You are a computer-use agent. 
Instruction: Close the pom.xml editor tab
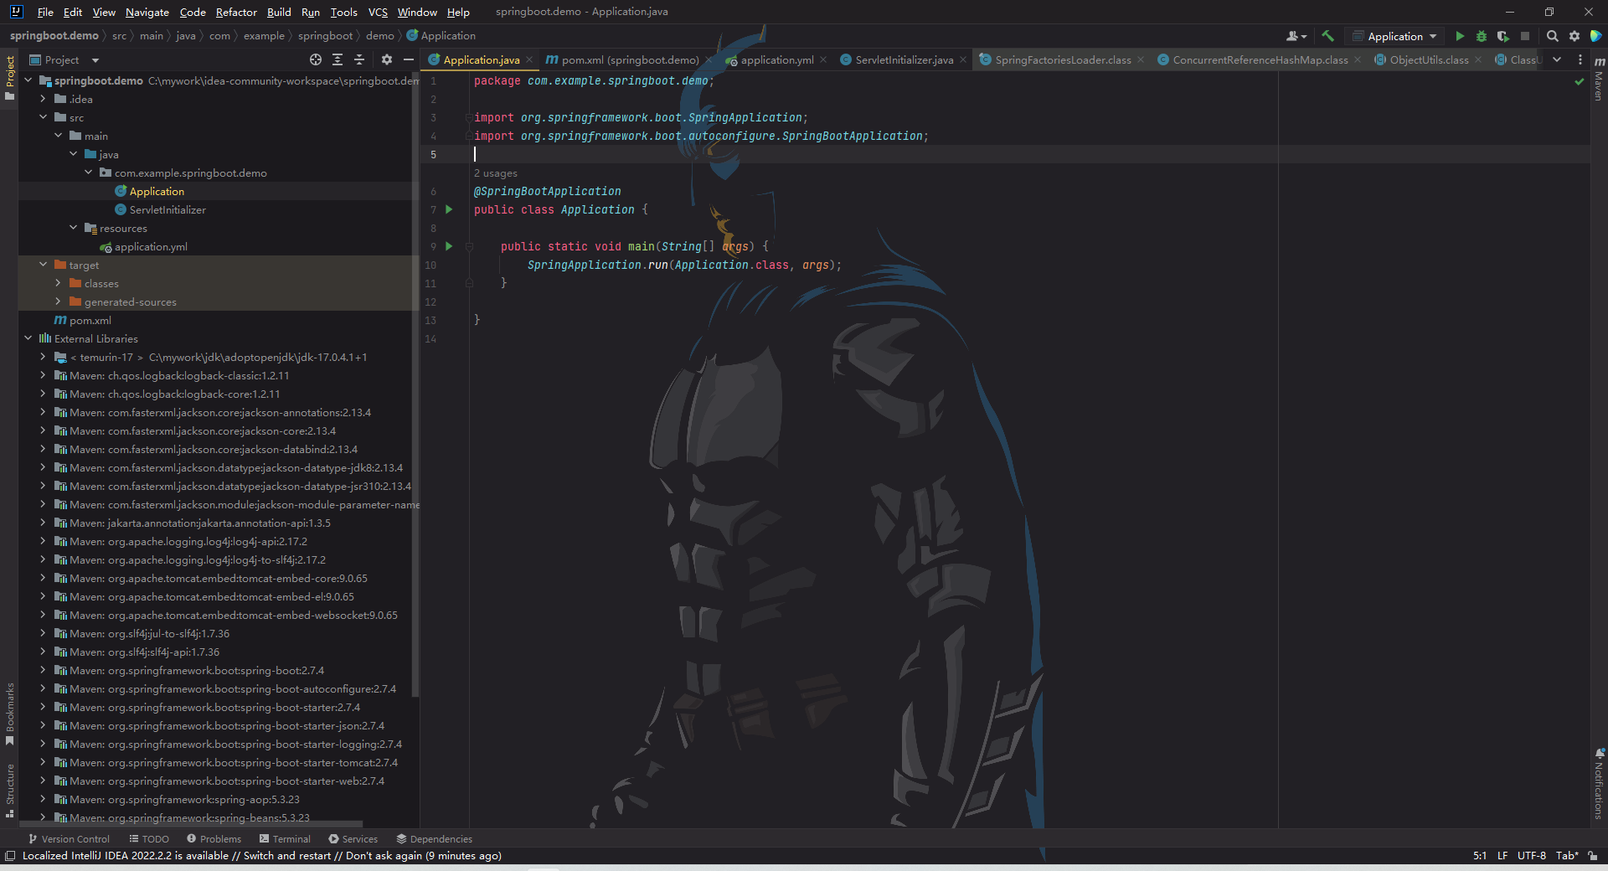709,59
